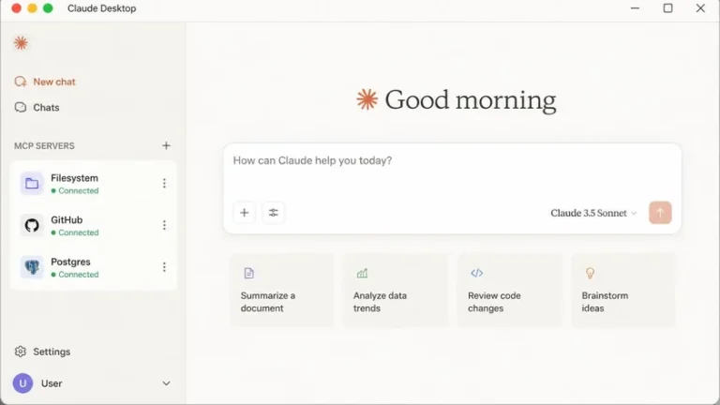Image resolution: width=720 pixels, height=405 pixels.
Task: Click the Postgres elephant server icon
Action: (32, 267)
